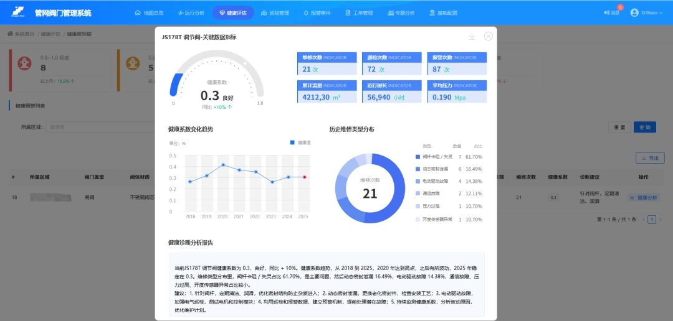Click the health coefficient gauge value 0.3

(210, 96)
